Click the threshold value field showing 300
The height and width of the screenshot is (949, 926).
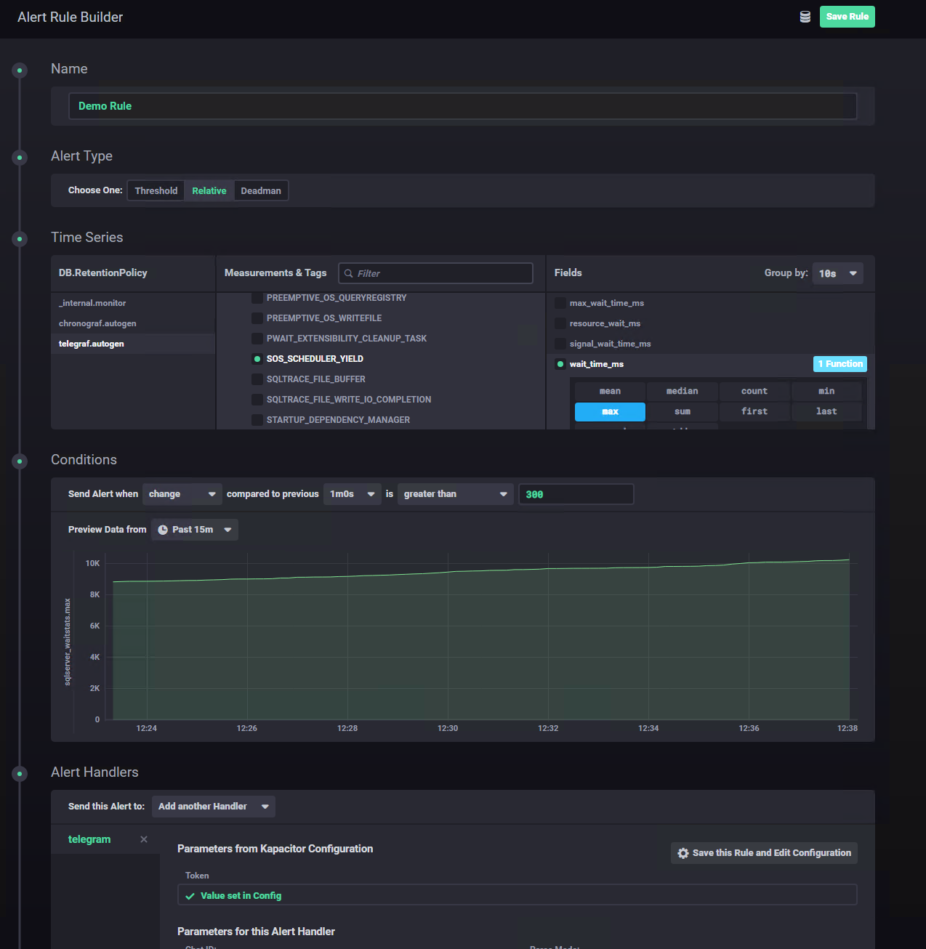[x=576, y=494]
